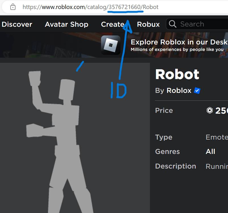Image resolution: width=228 pixels, height=213 pixels.
Task: Select the Robot item title
Action: coord(177,74)
